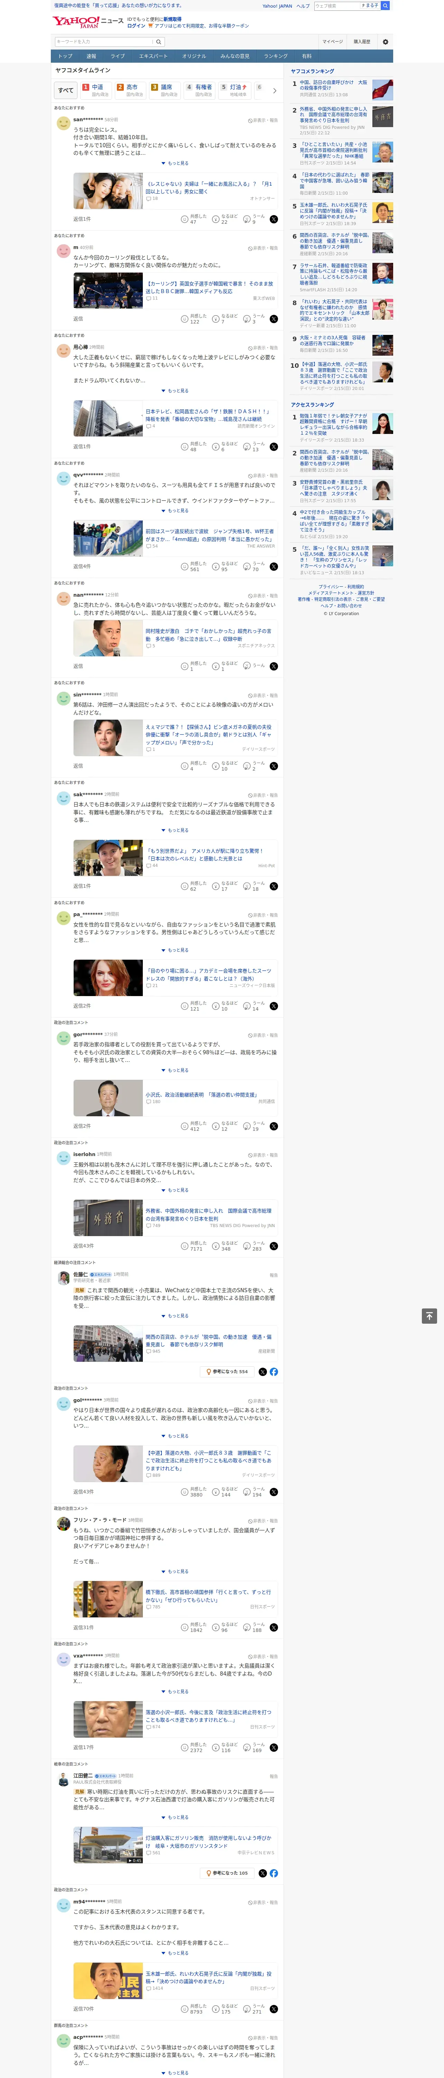The width and height of the screenshot is (444, 2078).
Task: Click the Yahoo! JAPAN logo
Action: (76, 22)
